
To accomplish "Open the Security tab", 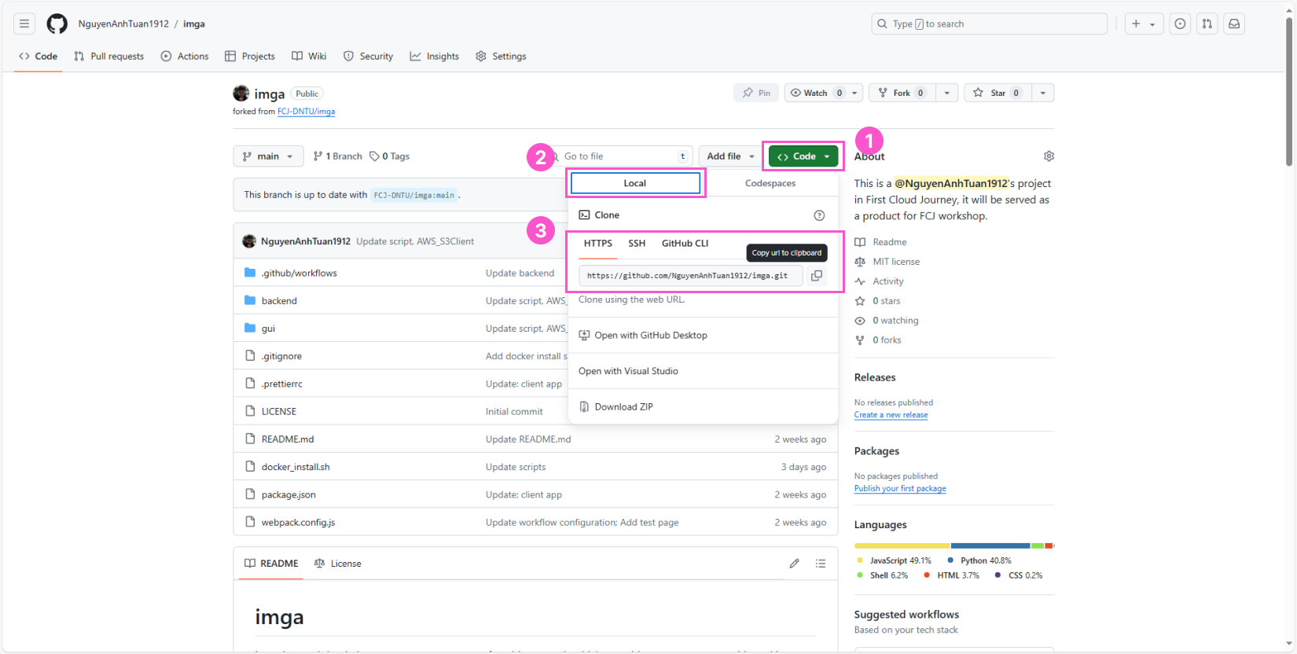I will click(x=368, y=56).
